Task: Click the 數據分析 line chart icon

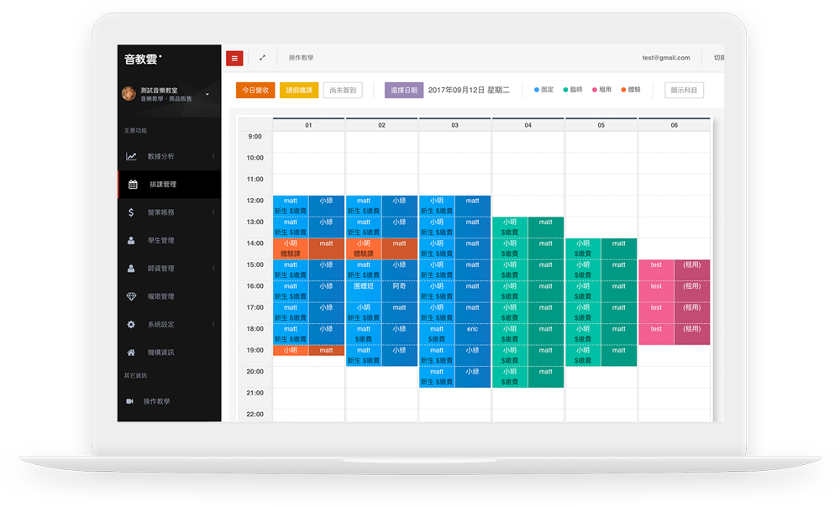Action: (x=132, y=156)
